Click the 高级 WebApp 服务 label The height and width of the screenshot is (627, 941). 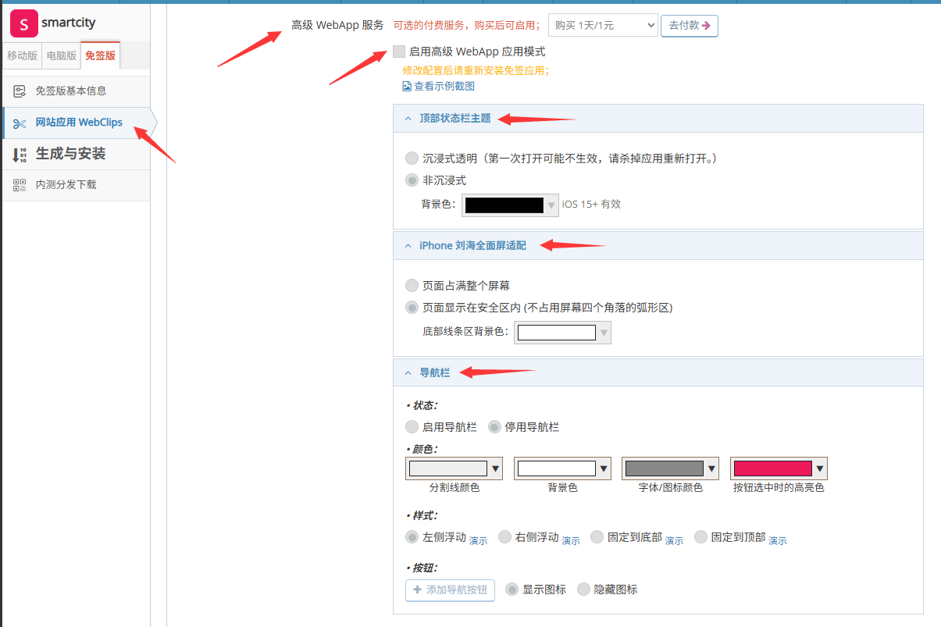(x=337, y=25)
